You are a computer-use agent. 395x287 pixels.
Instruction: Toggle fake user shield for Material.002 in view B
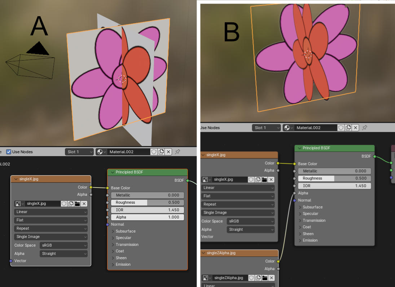click(x=341, y=128)
